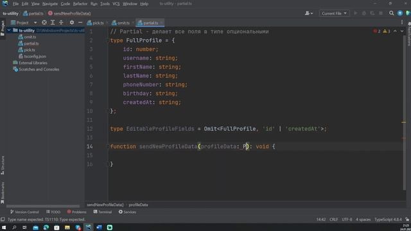Viewport: 411px width, 231px height.
Task: Click the IDE updates icon
Action: click(400, 13)
